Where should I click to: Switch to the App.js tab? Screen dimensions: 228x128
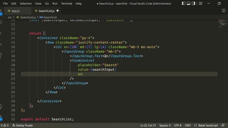click(x=18, y=11)
